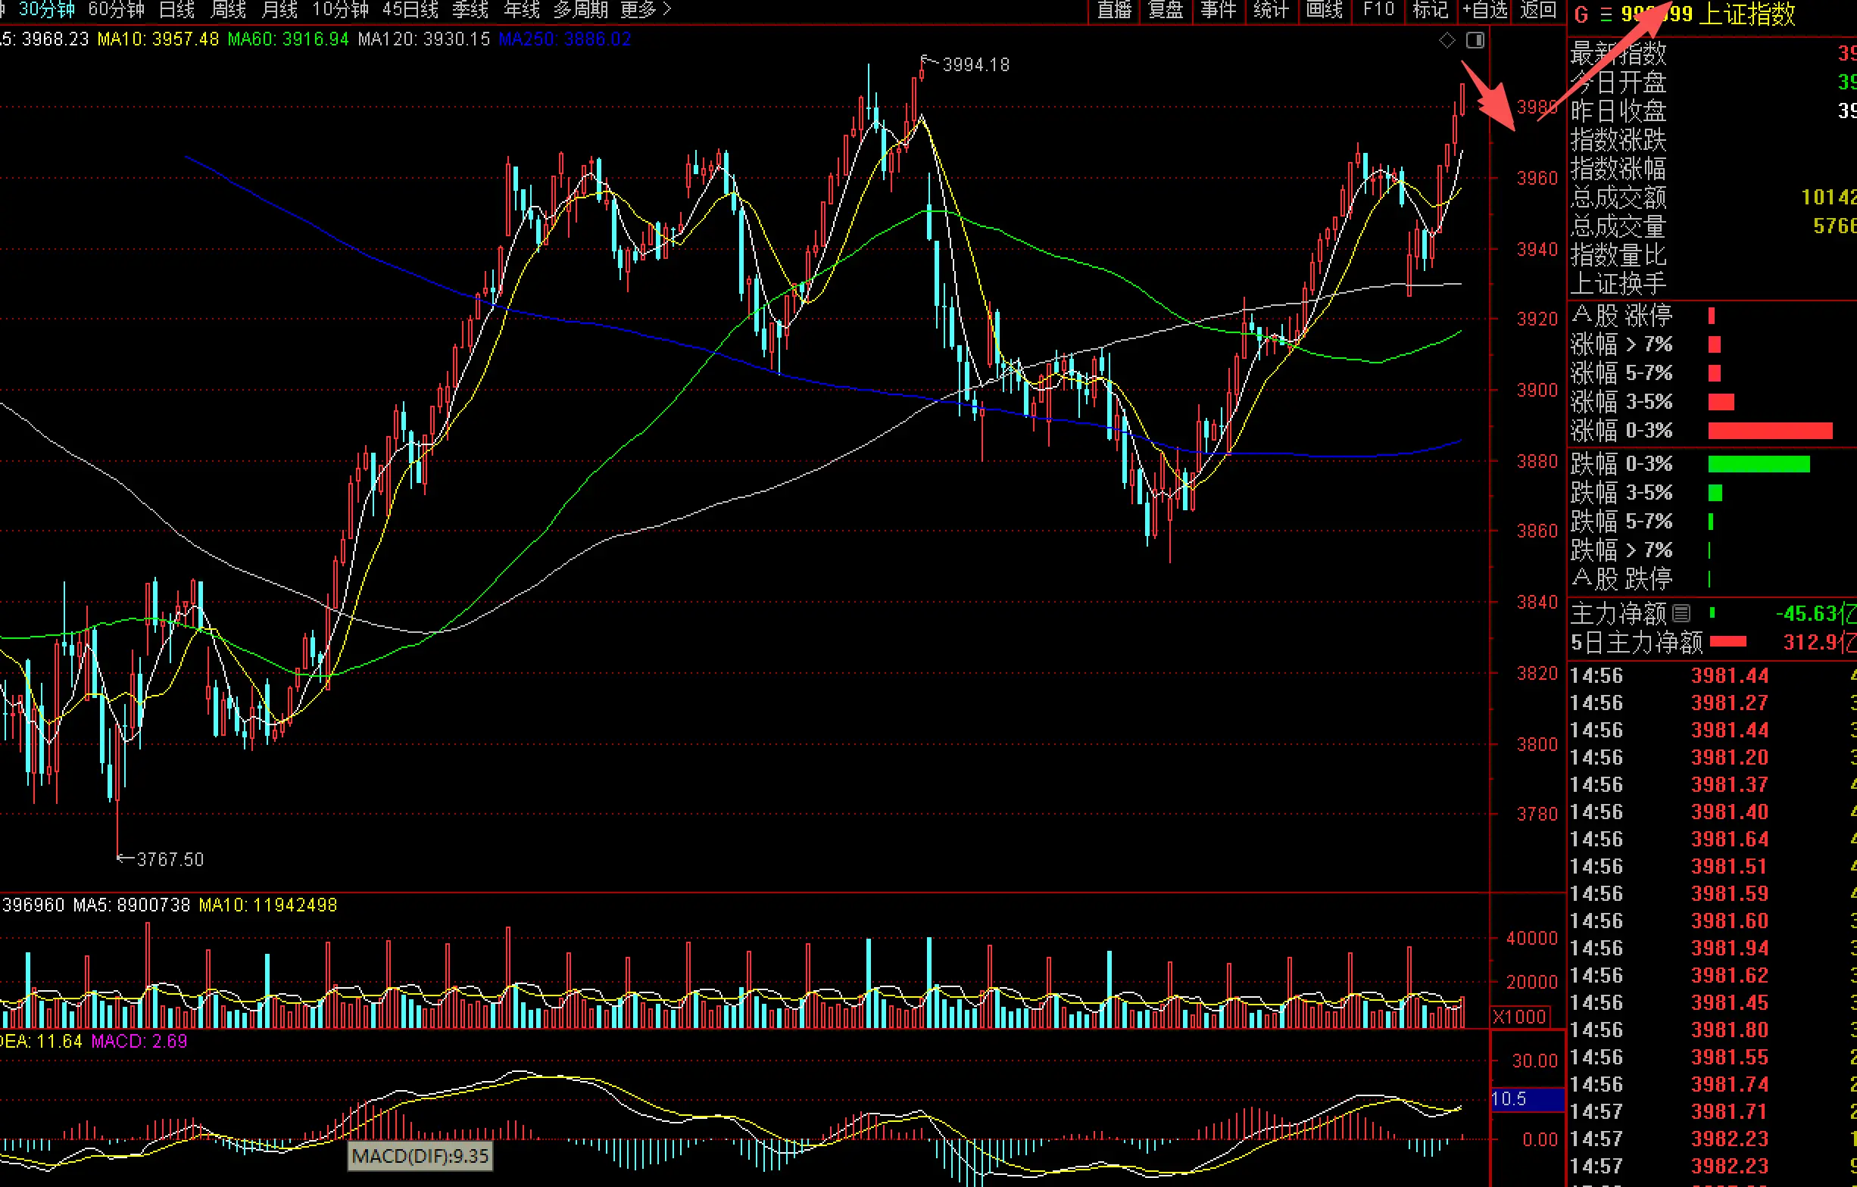1857x1187 pixels.
Task: Open the detail list icon beside 主力净额
Action: pyautogui.click(x=1681, y=613)
